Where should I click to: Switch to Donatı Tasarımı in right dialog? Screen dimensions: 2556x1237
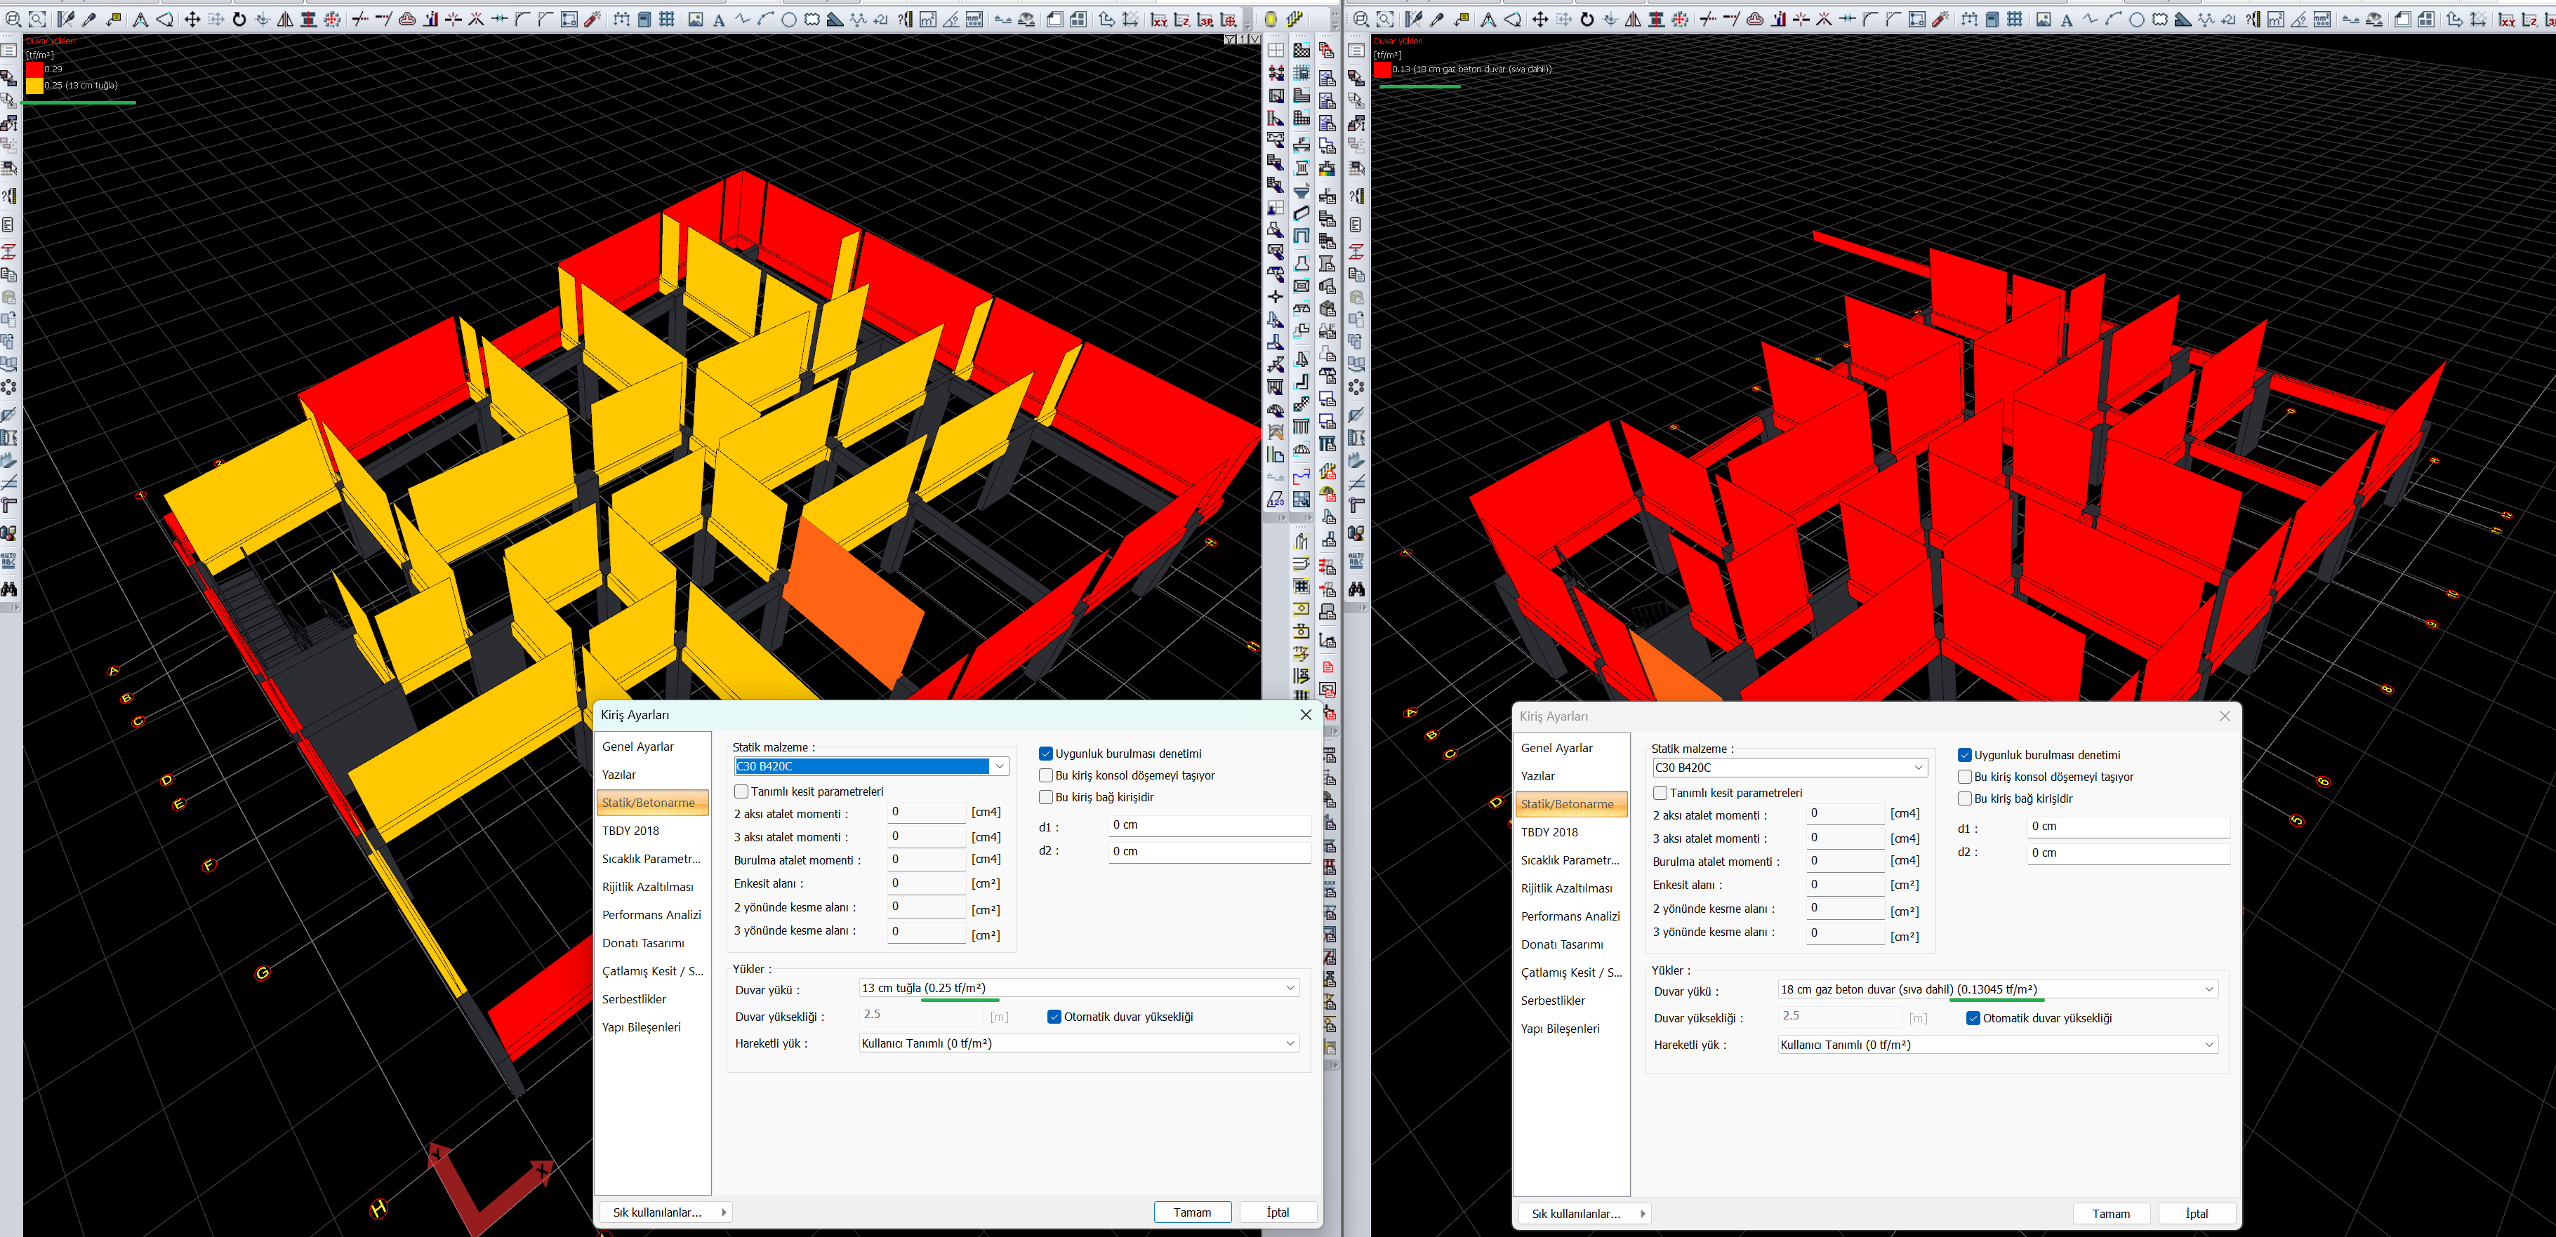click(1562, 945)
